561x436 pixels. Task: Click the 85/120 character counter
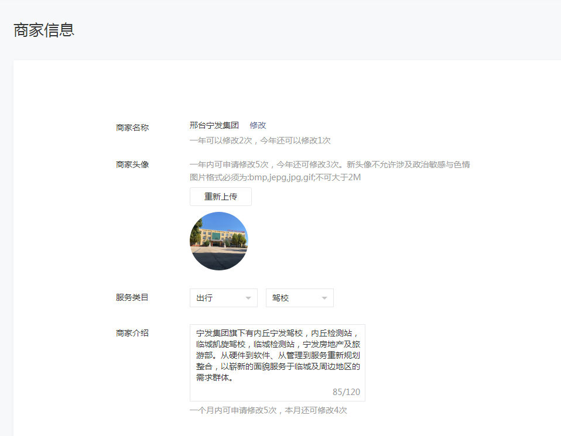coord(346,392)
